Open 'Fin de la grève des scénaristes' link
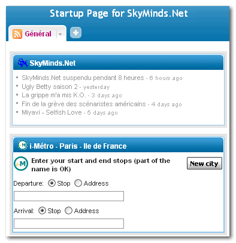The width and height of the screenshot is (236, 243). click(84, 104)
